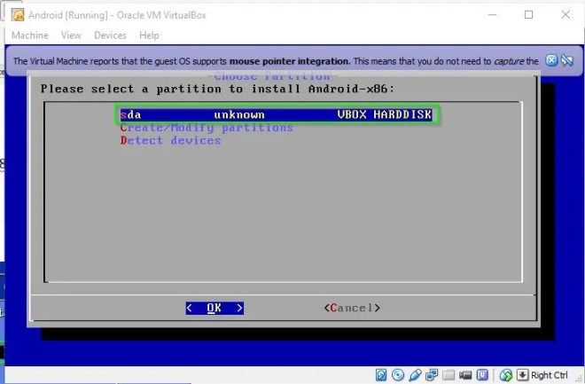Viewport: 585px width, 384px height.
Task: Click the network adapters status icon
Action: 432,374
